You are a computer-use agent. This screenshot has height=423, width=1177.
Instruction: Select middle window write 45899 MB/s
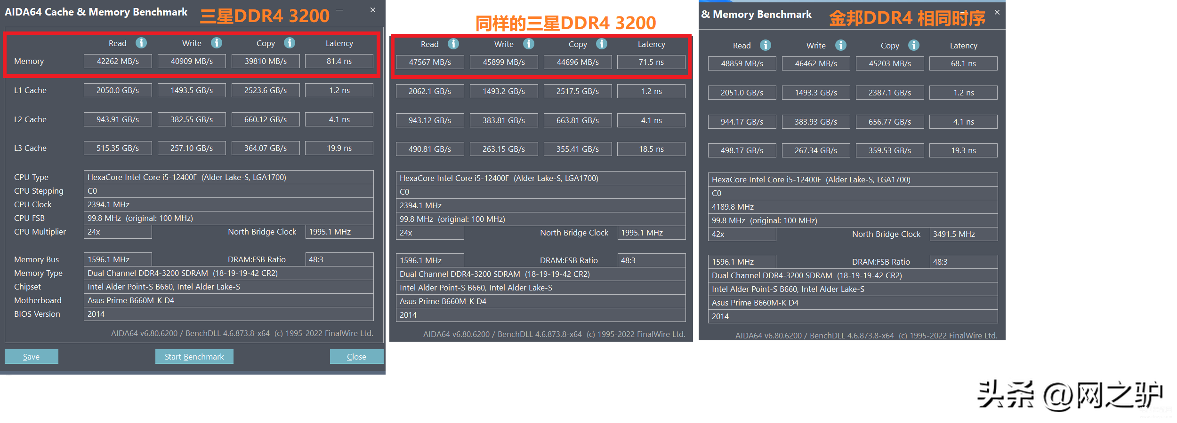tap(504, 62)
